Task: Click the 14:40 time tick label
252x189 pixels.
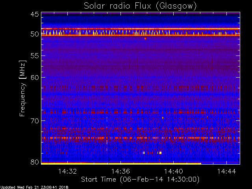Action: [173, 171]
